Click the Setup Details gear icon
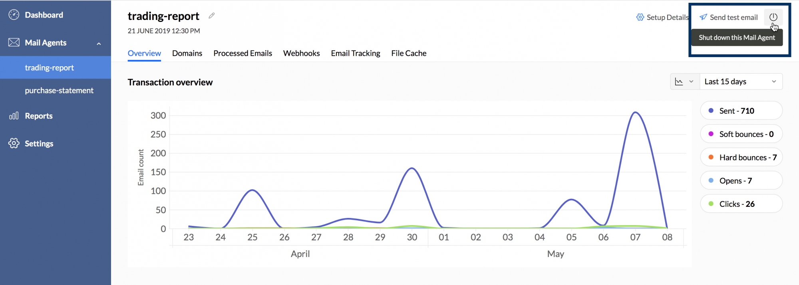799x285 pixels. coord(640,17)
